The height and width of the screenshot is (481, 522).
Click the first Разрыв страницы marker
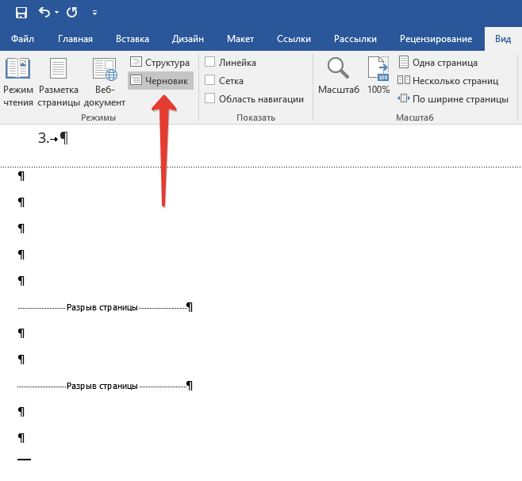[x=102, y=307]
